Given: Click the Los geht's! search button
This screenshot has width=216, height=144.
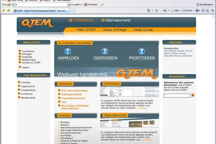Looking at the screenshot, I should point(76,5).
